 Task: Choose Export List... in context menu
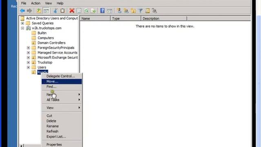point(62,137)
